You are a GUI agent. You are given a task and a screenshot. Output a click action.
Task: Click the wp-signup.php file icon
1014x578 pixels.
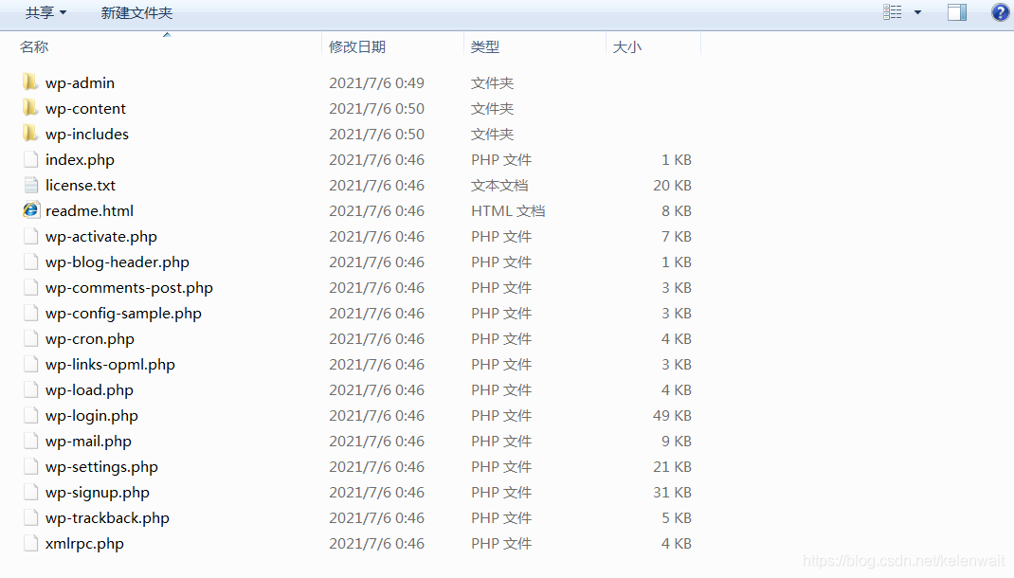tap(30, 492)
